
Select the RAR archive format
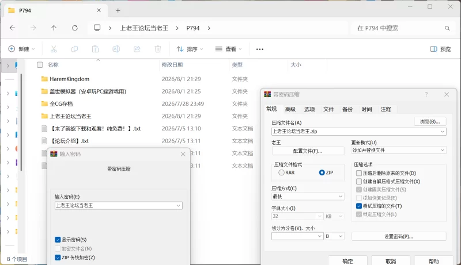[281, 172]
